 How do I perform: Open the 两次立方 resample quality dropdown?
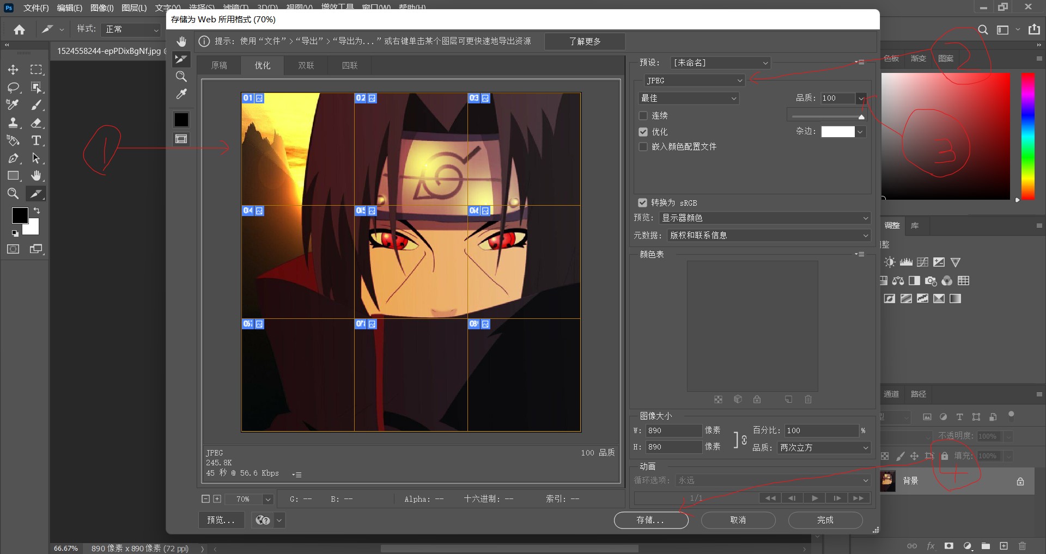point(824,447)
